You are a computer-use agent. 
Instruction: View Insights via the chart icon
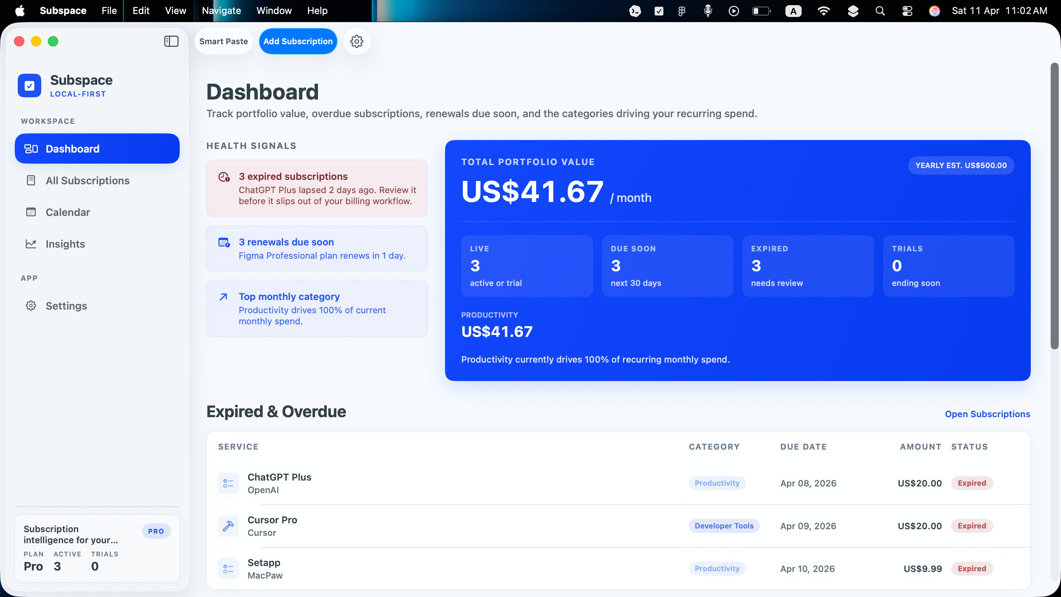[31, 244]
